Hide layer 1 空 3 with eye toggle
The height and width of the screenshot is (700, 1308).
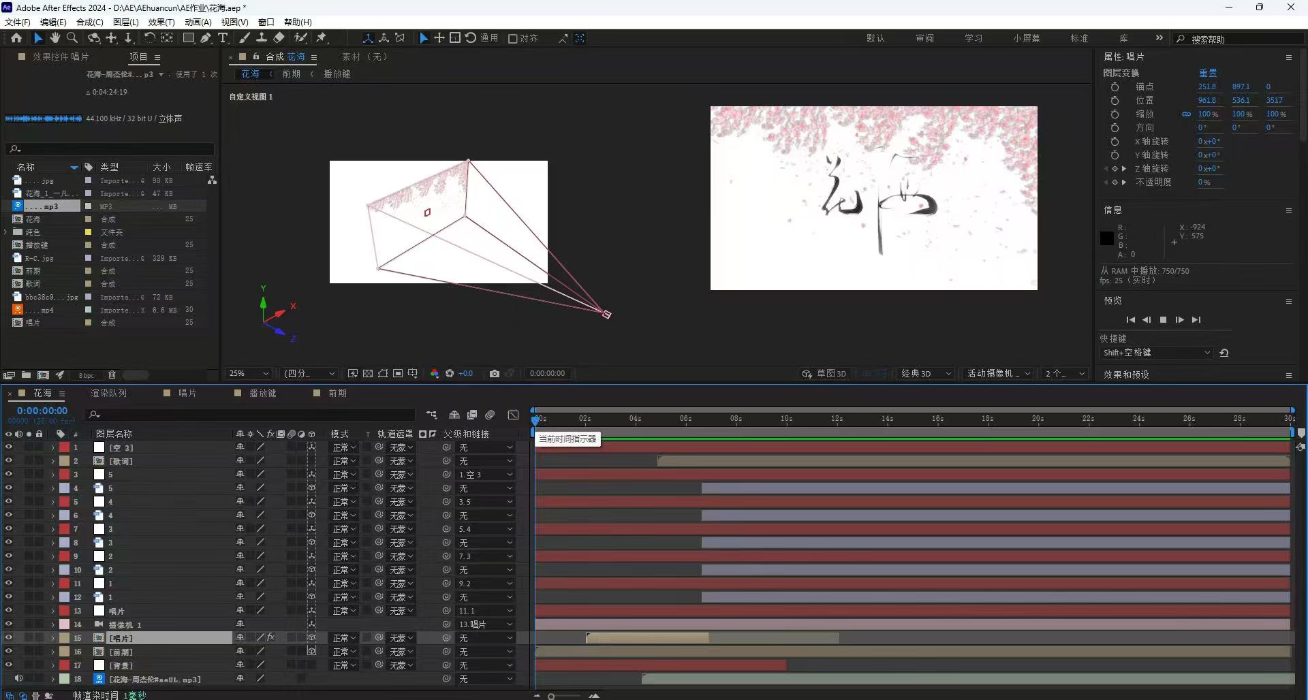pyautogui.click(x=9, y=447)
